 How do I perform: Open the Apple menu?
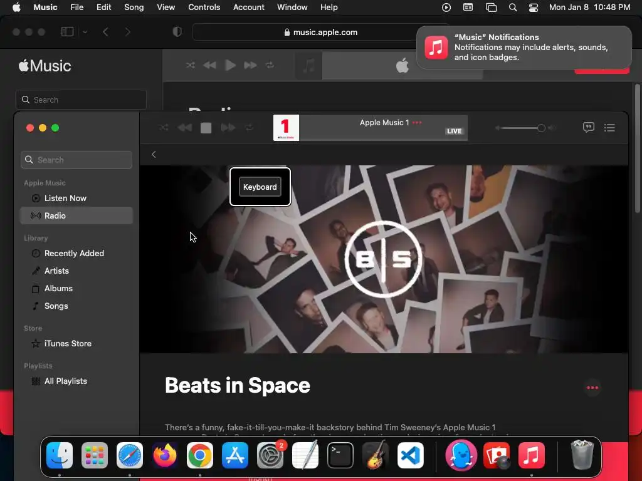pos(16,8)
